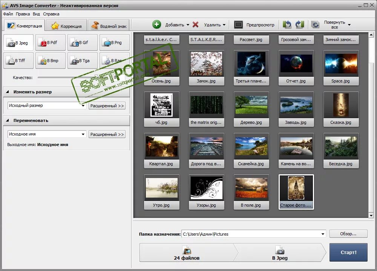This screenshot has width=377, height=271.
Task: Open the Справка menu
Action: click(x=51, y=14)
